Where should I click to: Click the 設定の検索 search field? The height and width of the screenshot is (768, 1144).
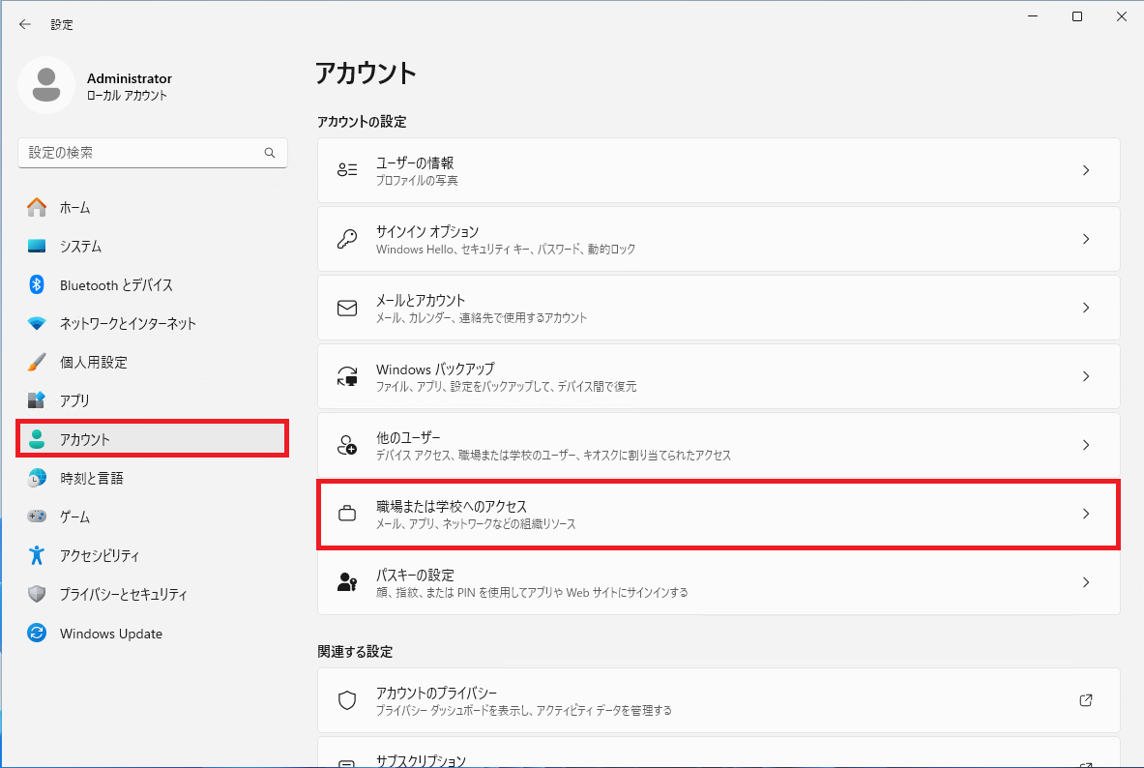153,153
